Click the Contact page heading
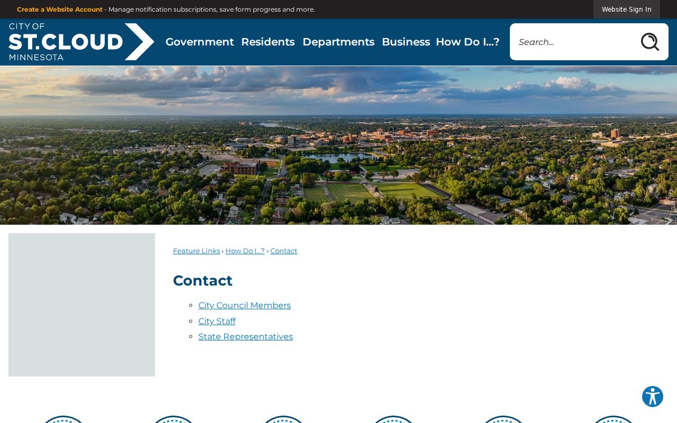Image resolution: width=677 pixels, height=423 pixels. point(203,281)
